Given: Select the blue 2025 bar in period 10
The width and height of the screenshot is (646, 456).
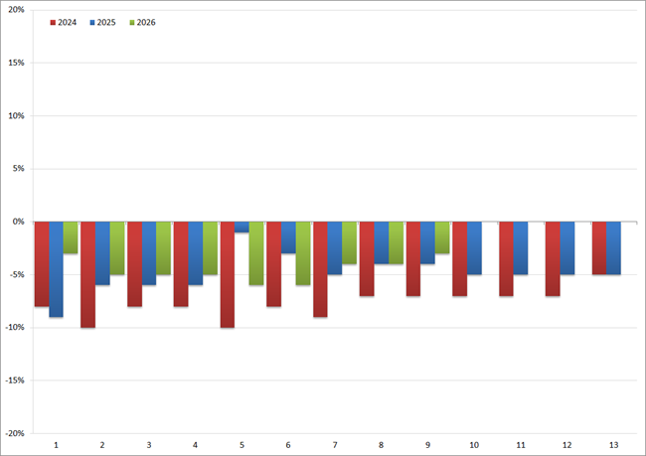Looking at the screenshot, I should [x=474, y=248].
